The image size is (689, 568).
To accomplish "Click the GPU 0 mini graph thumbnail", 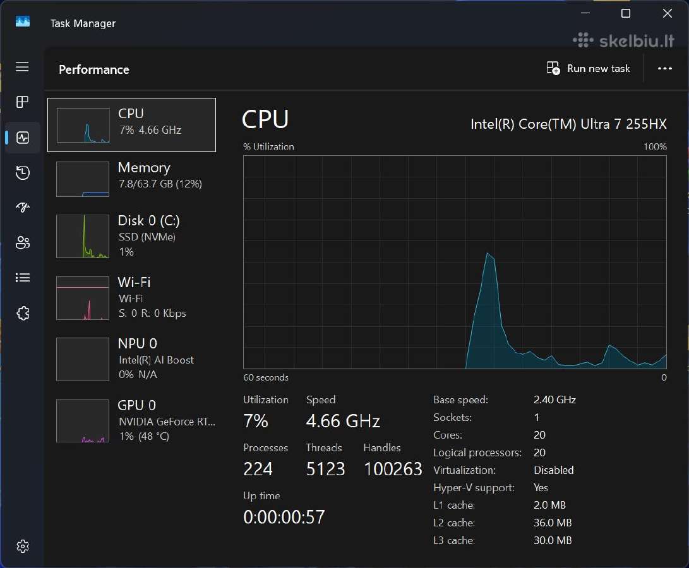I will coord(83,421).
